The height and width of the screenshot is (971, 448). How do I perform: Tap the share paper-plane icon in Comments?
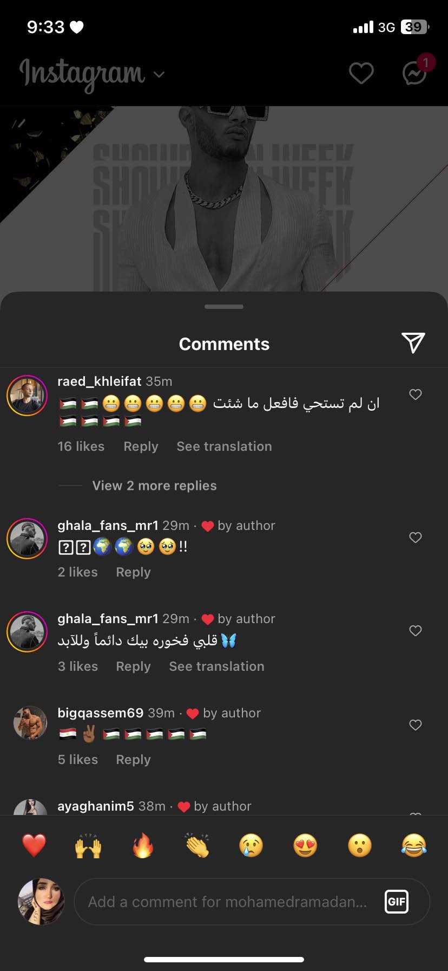click(x=413, y=342)
